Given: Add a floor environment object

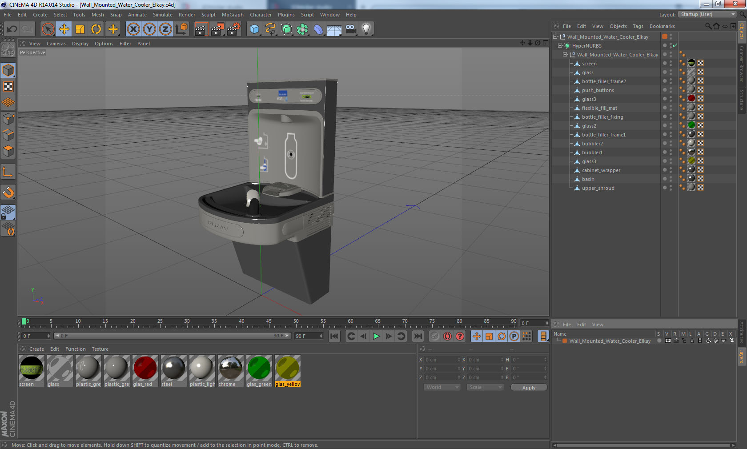Looking at the screenshot, I should point(334,29).
